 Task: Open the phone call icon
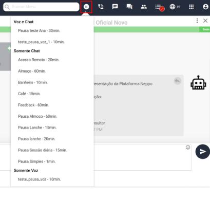coord(101,7)
